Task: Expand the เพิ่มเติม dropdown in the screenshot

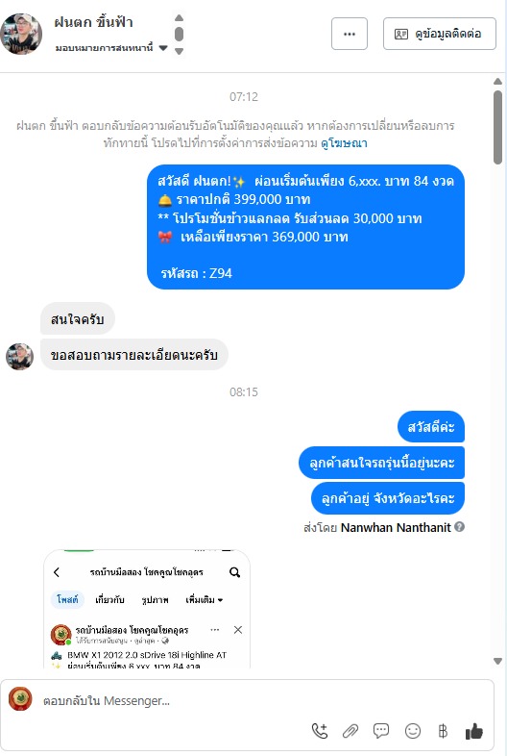Action: pos(205,600)
